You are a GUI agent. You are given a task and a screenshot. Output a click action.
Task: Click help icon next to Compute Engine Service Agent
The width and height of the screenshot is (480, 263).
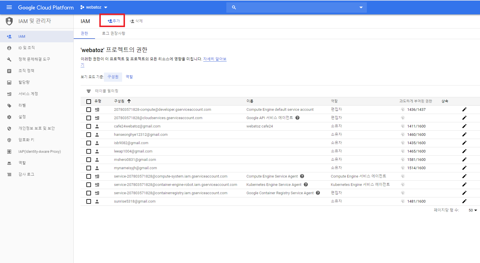point(302,176)
